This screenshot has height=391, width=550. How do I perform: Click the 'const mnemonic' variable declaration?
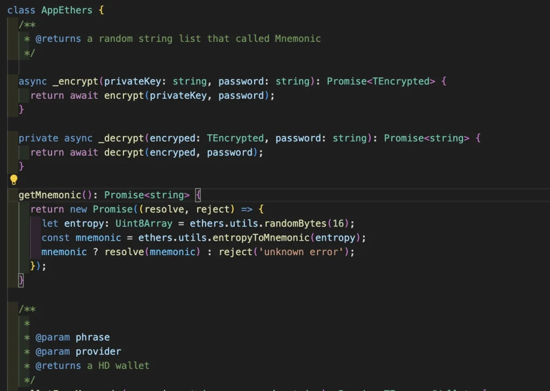click(x=82, y=237)
